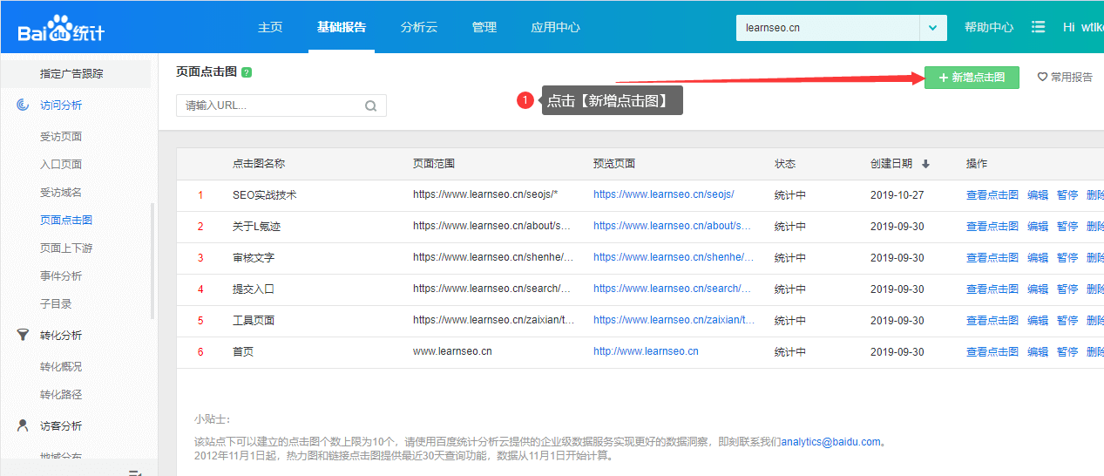Click the funnel icon for 转化分析
Image resolution: width=1104 pixels, height=476 pixels.
coord(23,336)
